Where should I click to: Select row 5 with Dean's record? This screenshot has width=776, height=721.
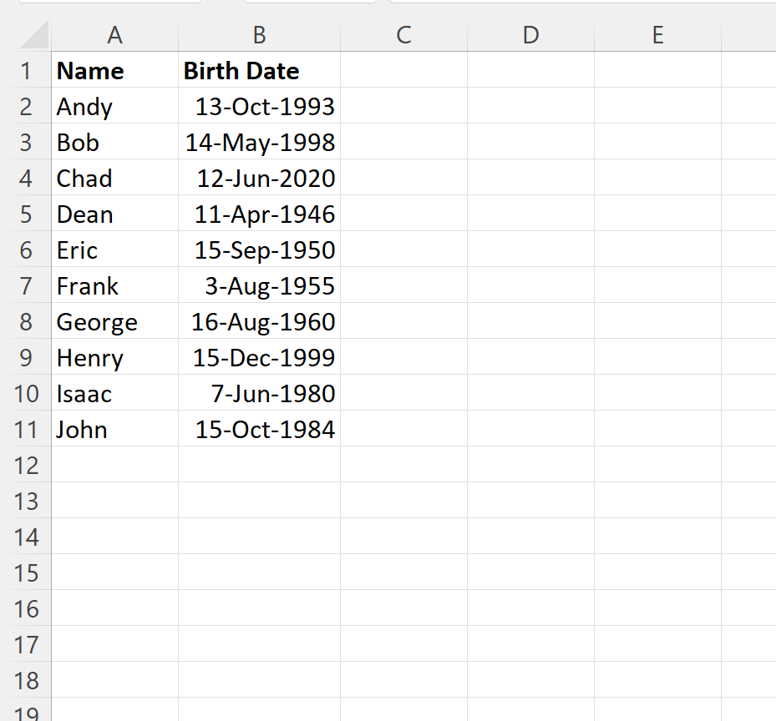[x=25, y=214]
